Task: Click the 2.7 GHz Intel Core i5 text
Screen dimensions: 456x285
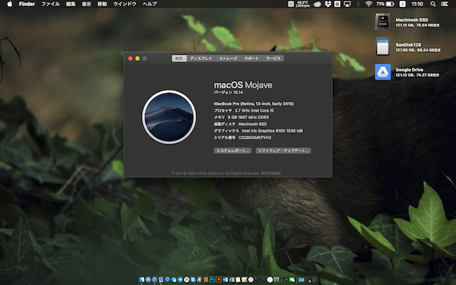Action: pyautogui.click(x=254, y=110)
